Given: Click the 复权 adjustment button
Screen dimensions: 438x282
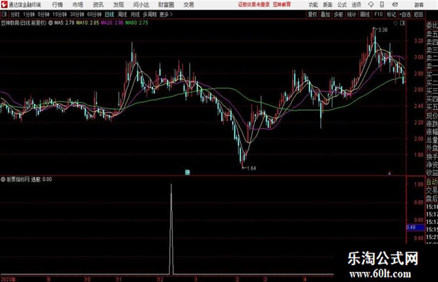Looking at the screenshot, I should pos(312,14).
